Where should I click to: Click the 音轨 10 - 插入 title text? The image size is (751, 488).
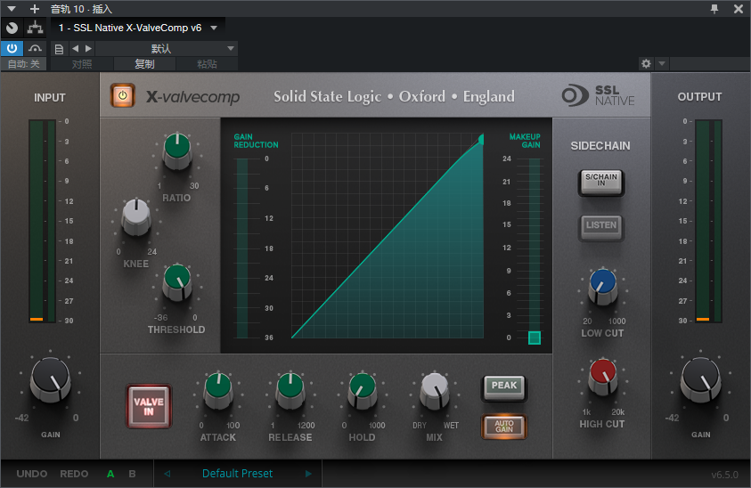tap(81, 9)
